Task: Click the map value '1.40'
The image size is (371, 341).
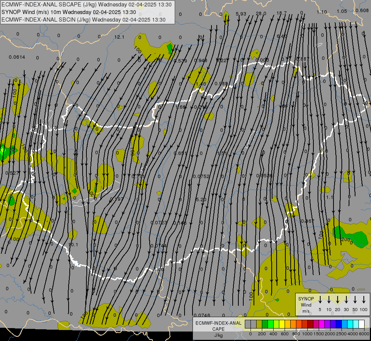Action: click(x=201, y=84)
